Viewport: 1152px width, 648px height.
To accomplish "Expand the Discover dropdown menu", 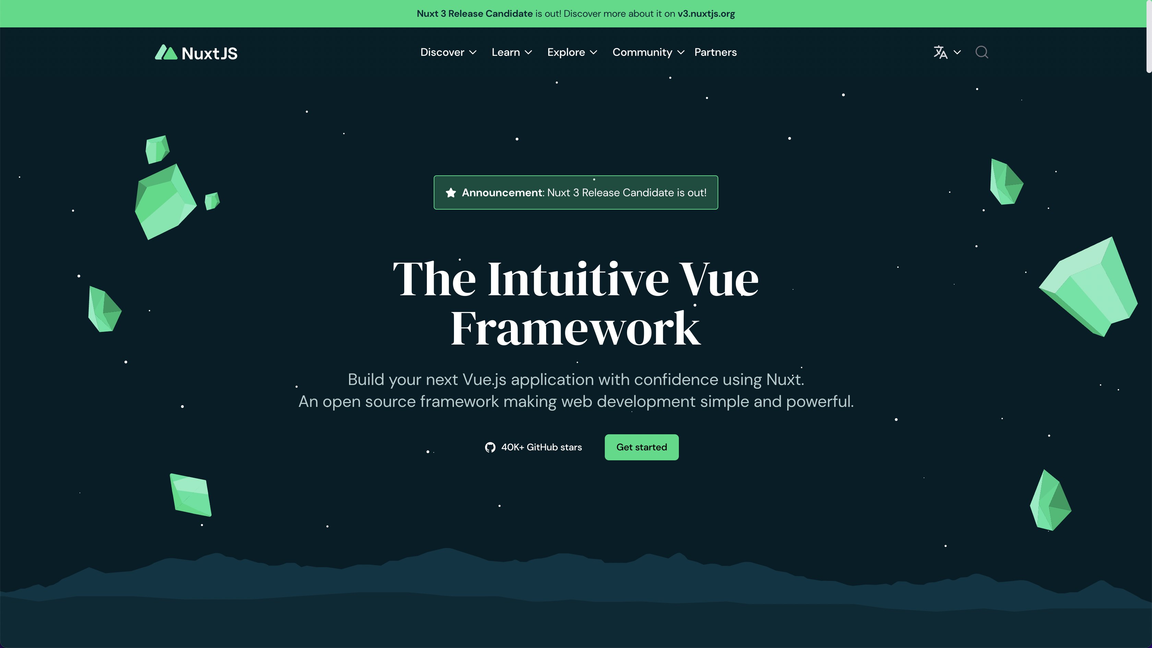I will (448, 52).
